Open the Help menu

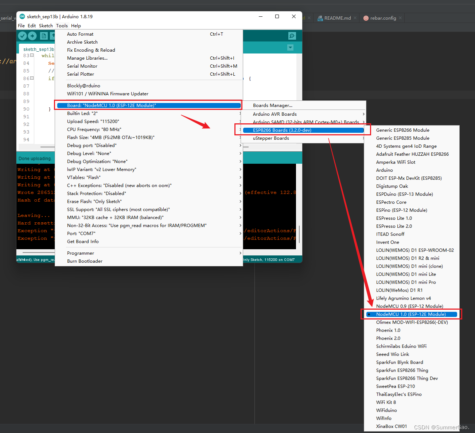point(76,26)
